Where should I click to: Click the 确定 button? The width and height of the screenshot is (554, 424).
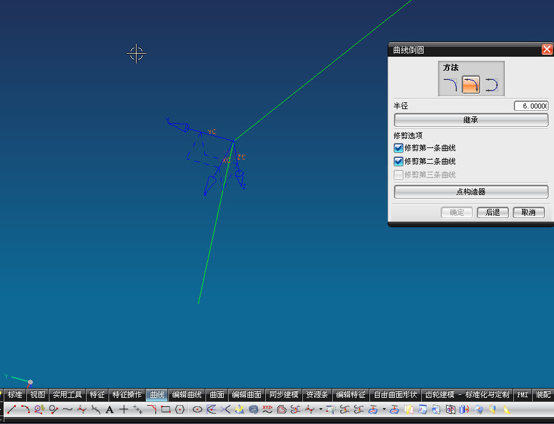[x=457, y=213]
